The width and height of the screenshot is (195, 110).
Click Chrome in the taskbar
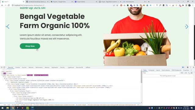point(12,108)
